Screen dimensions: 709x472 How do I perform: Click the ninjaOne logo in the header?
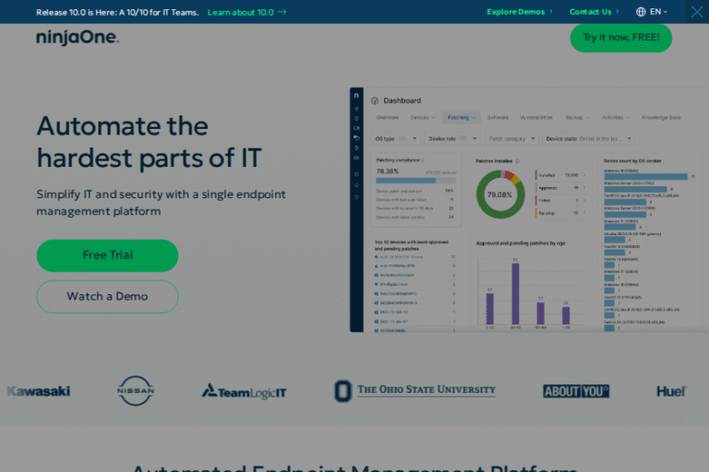coord(78,38)
